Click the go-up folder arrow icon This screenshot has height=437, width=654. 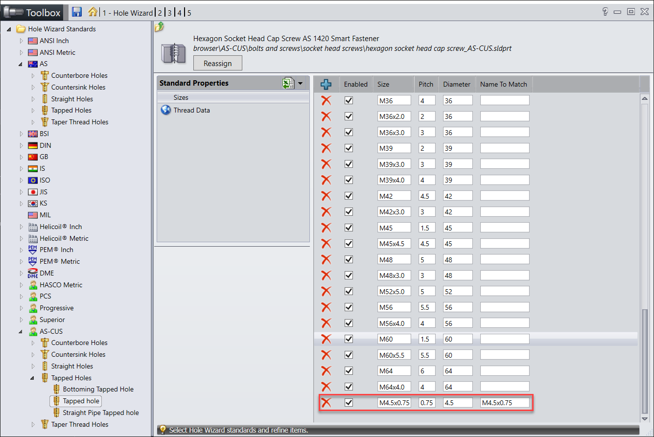pos(159,27)
